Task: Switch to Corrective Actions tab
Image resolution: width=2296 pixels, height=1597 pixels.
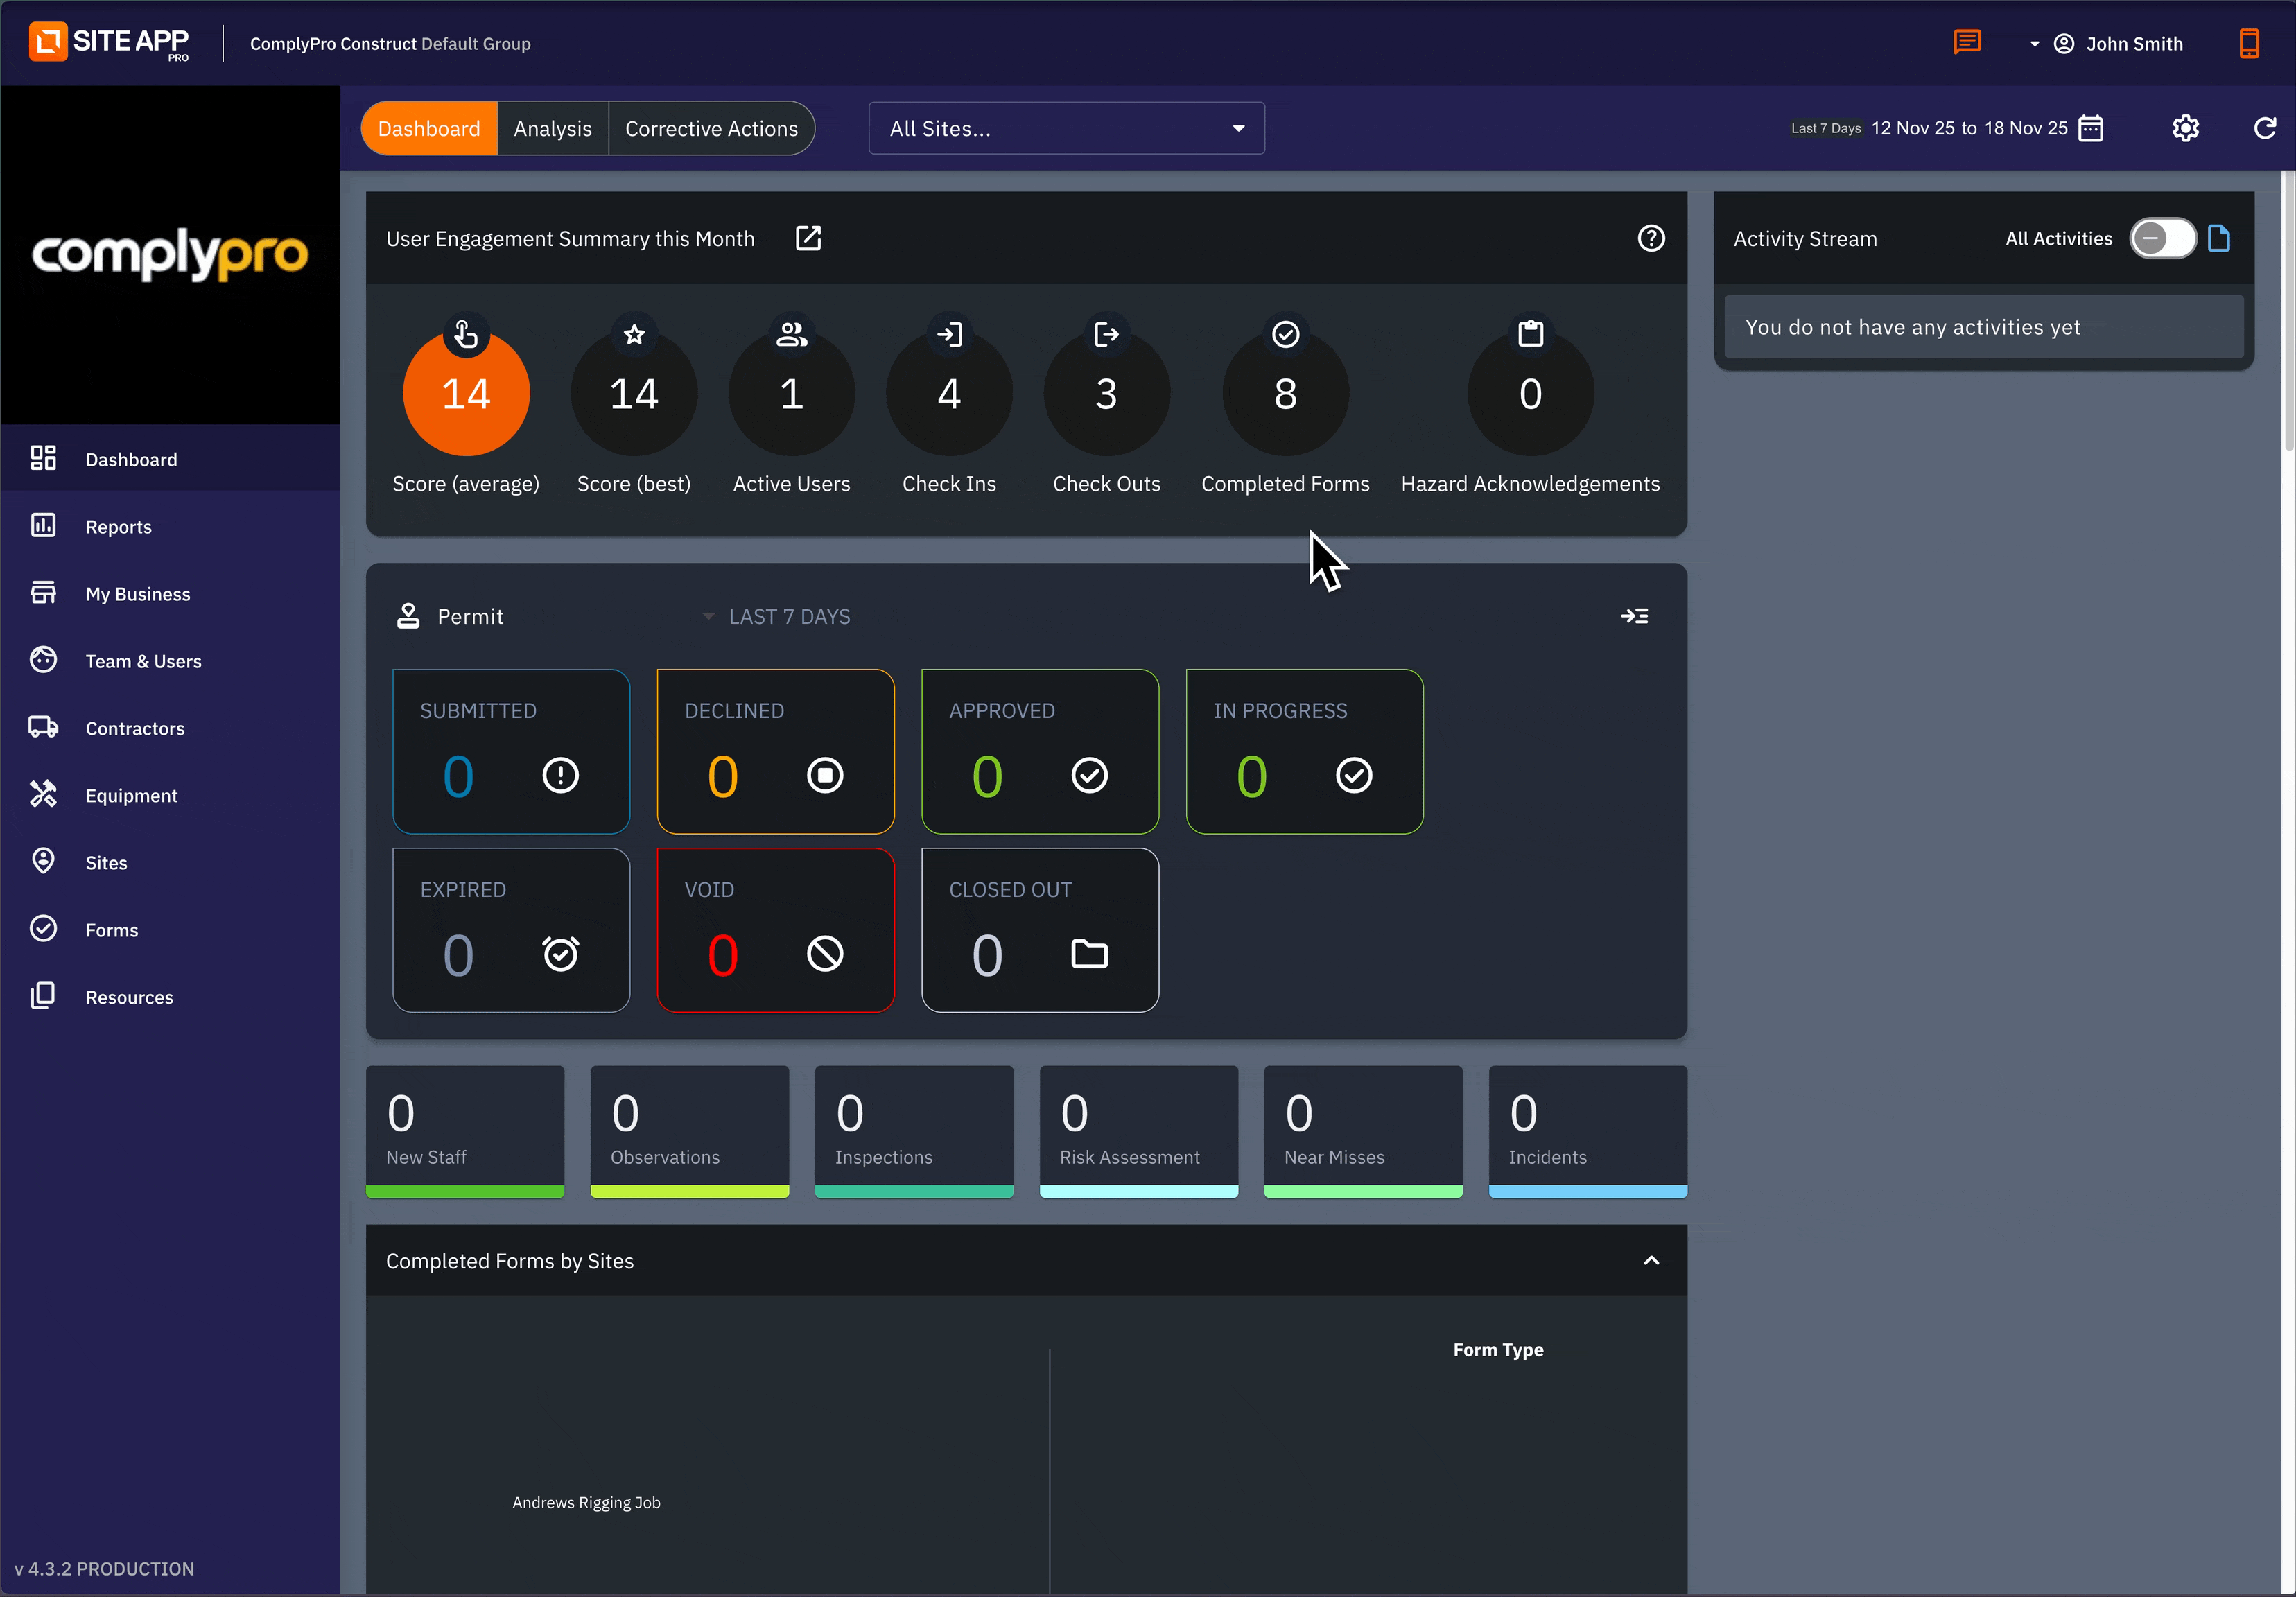Action: tap(711, 128)
